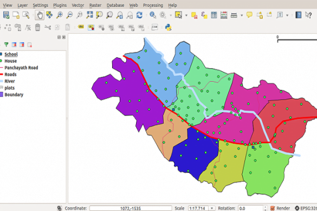Open the Scale dropdown arrow in status bar
The height and width of the screenshot is (211, 317).
point(212,208)
